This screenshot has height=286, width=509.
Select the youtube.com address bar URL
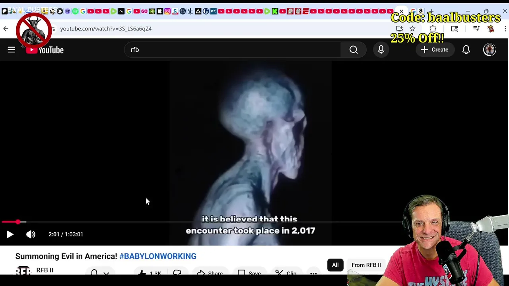(106, 29)
